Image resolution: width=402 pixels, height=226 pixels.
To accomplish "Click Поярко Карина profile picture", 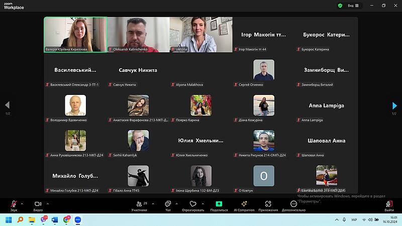I will (201, 105).
